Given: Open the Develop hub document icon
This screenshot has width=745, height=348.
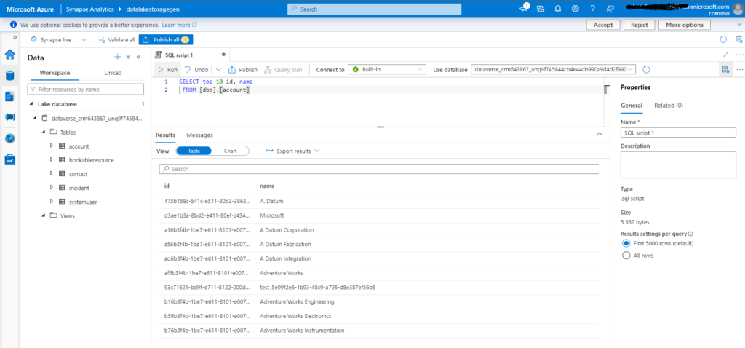Looking at the screenshot, I should [x=10, y=97].
